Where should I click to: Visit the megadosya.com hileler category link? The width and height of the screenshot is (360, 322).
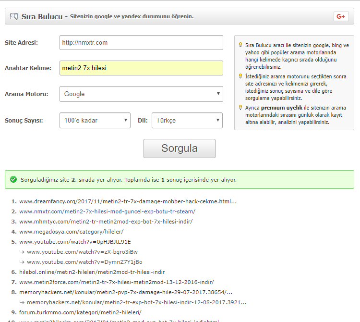(72, 232)
